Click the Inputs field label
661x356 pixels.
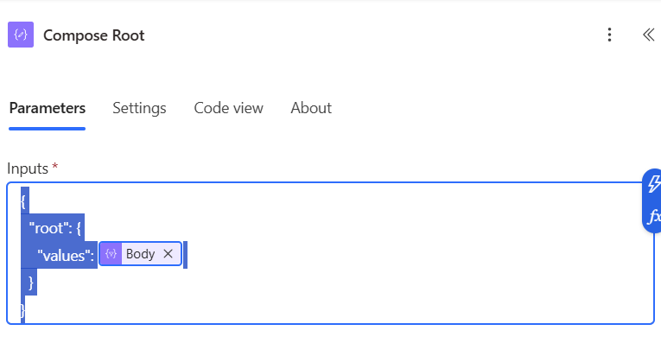[x=29, y=168]
